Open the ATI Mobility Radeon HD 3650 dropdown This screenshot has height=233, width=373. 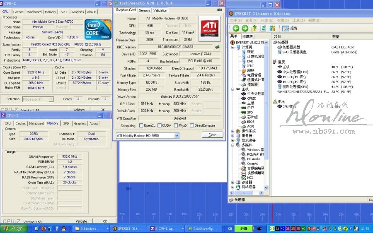177,135
